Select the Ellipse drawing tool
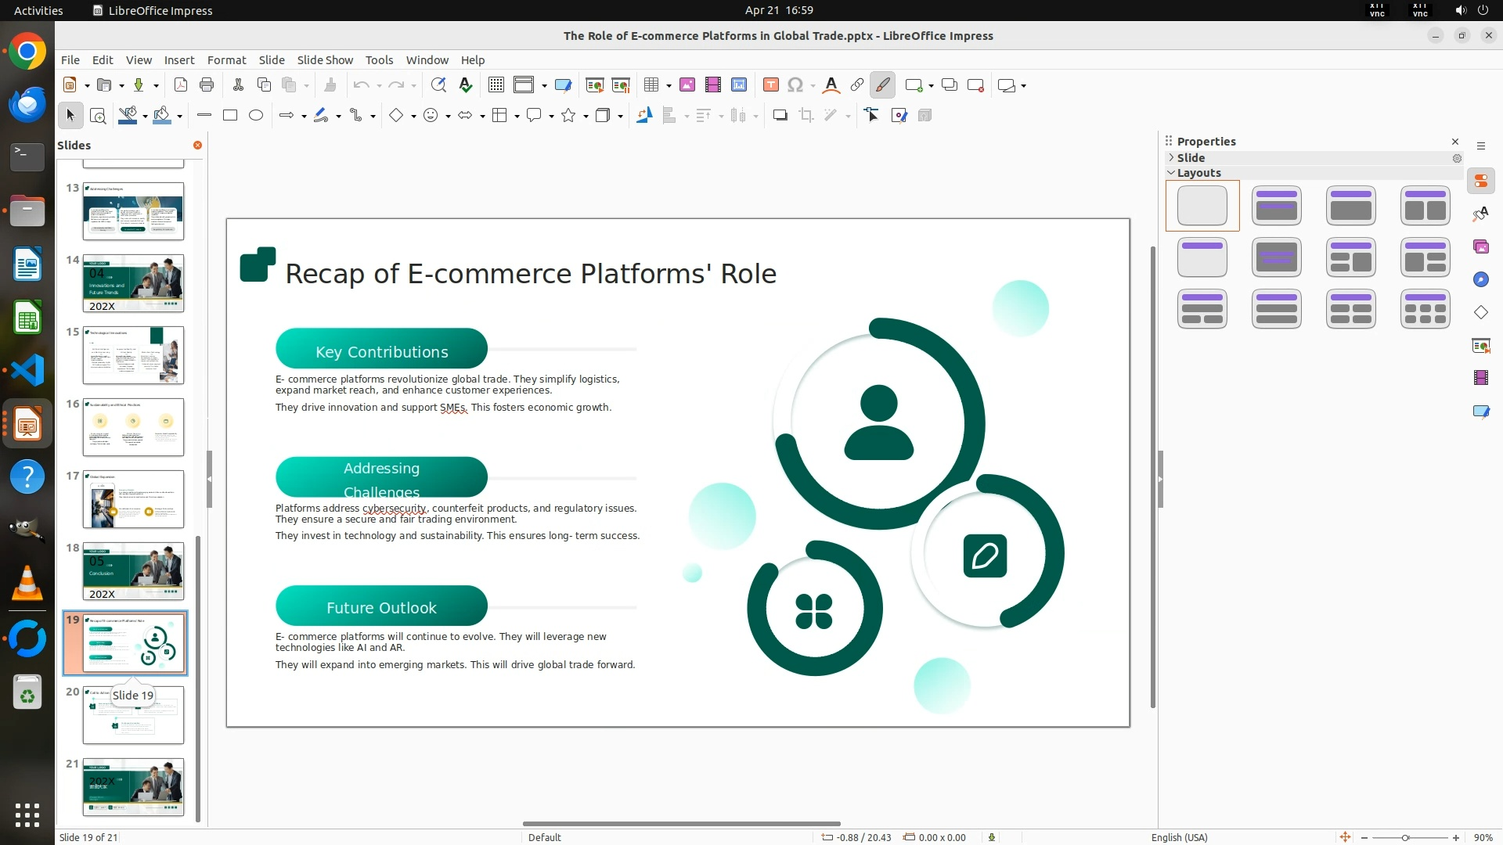1503x845 pixels. 255,116
